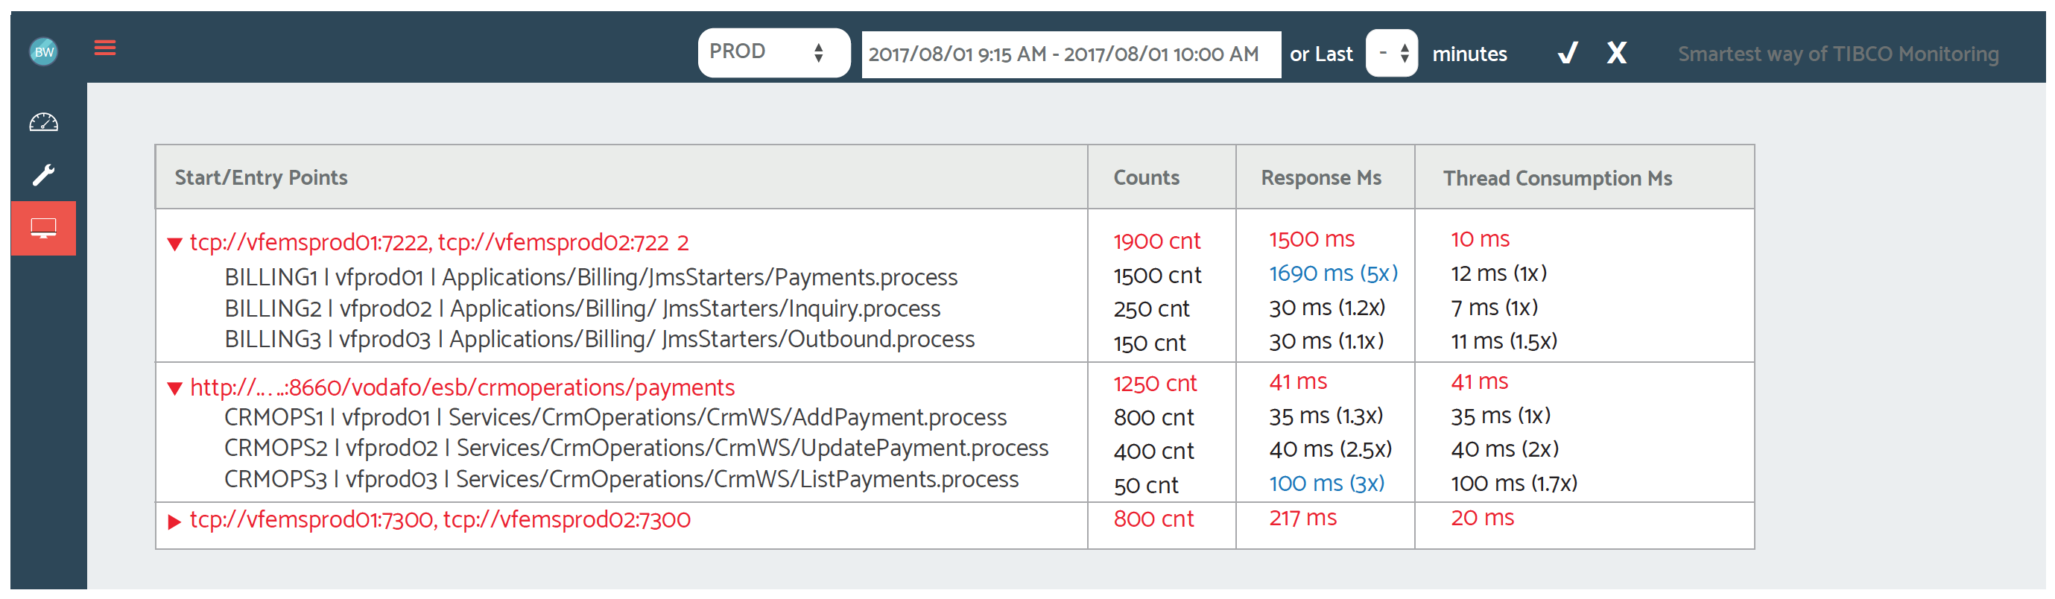Expand the vfemsprod01:7300 entry point

[x=174, y=522]
